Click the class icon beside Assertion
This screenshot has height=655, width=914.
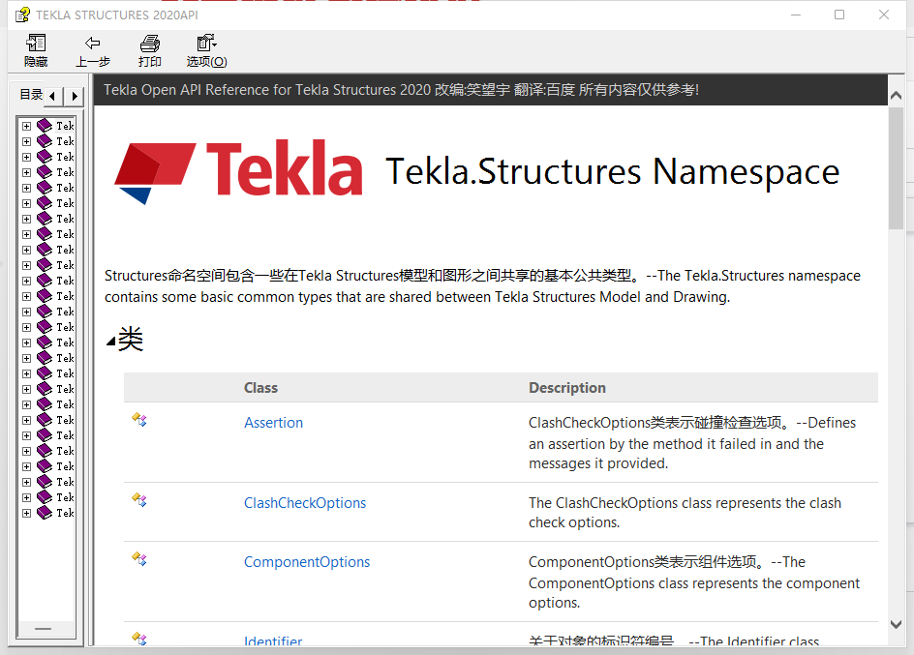click(139, 419)
